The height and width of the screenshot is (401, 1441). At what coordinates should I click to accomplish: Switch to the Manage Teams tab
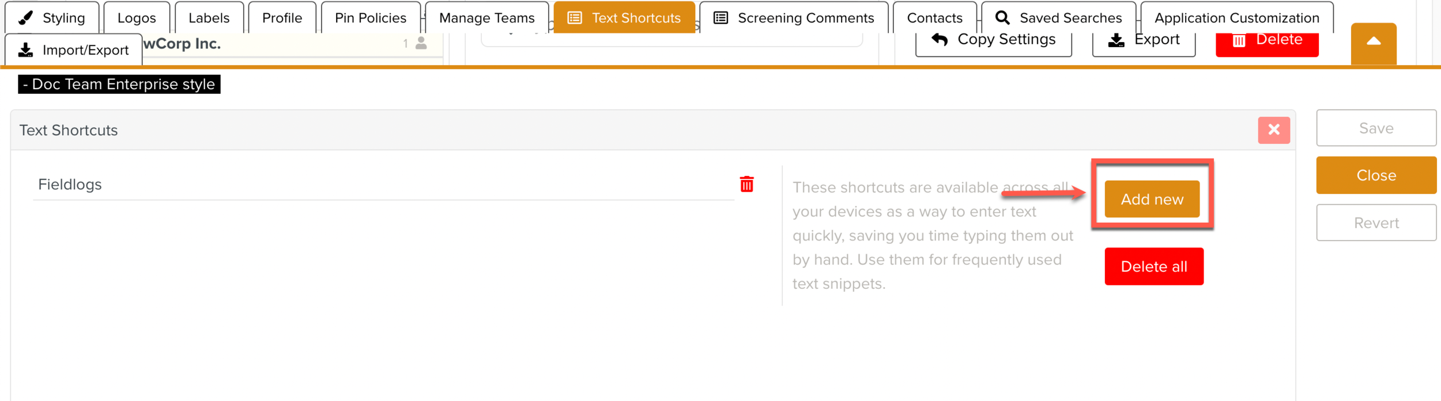pyautogui.click(x=486, y=17)
